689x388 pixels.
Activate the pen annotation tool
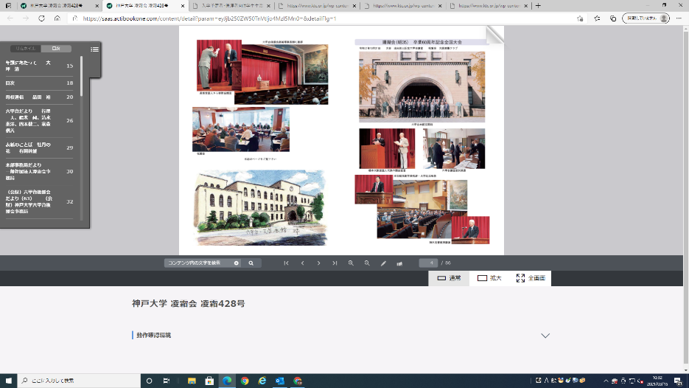coord(383,263)
